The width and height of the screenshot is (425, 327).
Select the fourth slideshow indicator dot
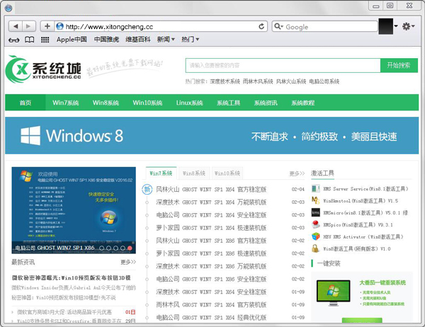[x=123, y=248]
